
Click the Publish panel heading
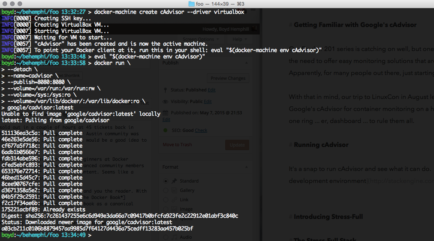coord(170,63)
